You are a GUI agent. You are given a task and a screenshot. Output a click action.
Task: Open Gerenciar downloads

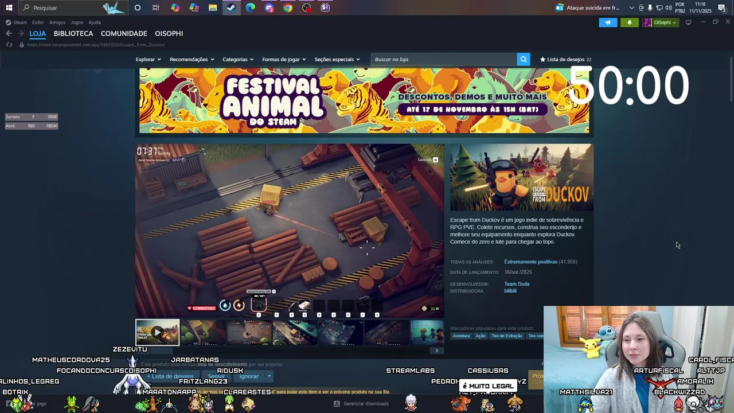[361, 404]
